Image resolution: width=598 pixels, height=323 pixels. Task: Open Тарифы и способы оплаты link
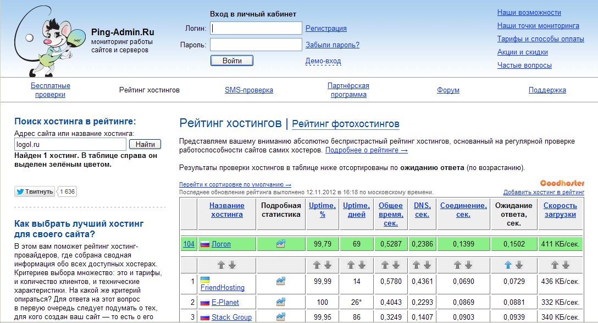(540, 39)
